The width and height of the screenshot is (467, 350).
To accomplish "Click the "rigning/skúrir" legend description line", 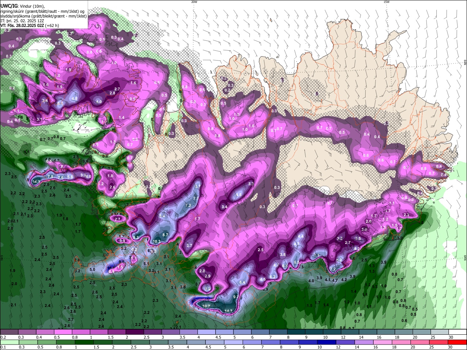I will click(x=42, y=11).
